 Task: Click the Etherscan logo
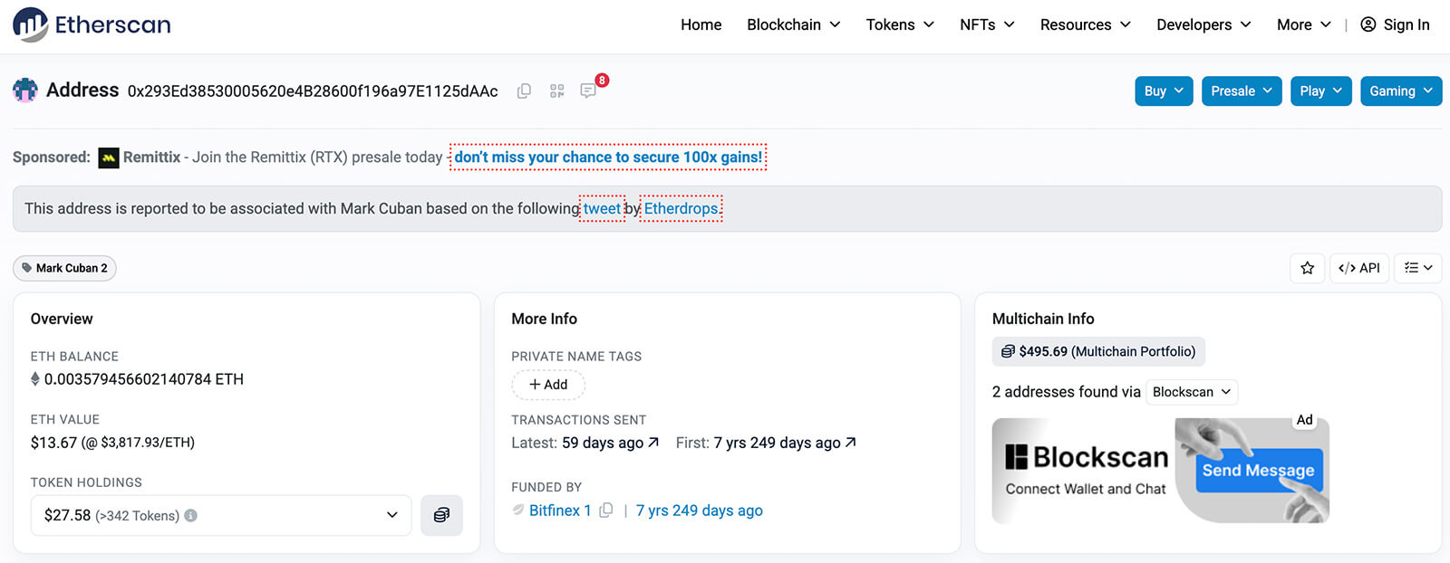(x=92, y=24)
